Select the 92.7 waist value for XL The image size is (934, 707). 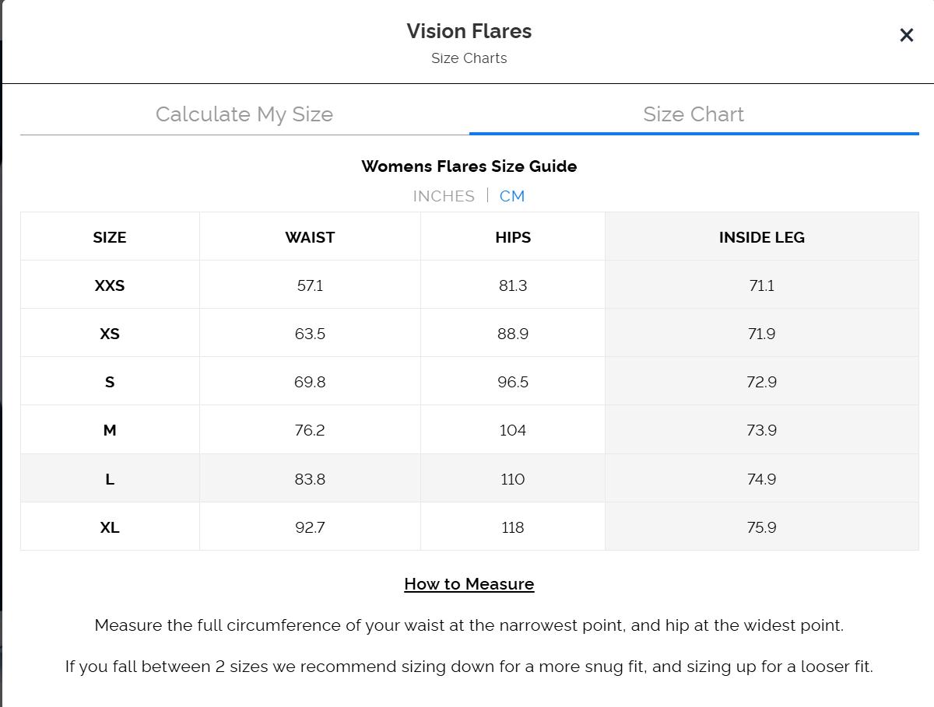click(310, 527)
